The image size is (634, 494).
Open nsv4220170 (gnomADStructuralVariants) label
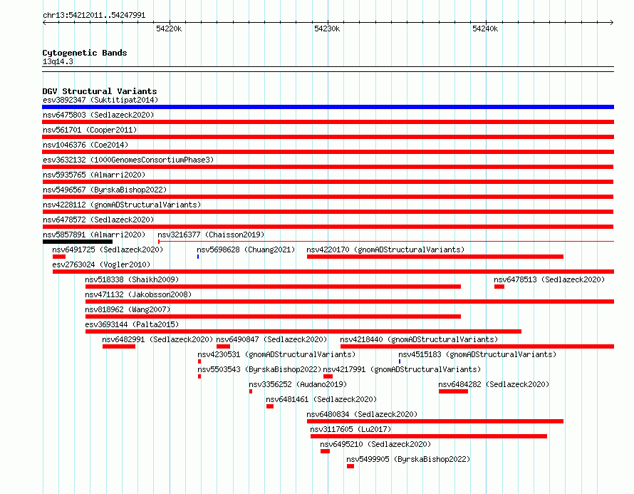tap(385, 249)
